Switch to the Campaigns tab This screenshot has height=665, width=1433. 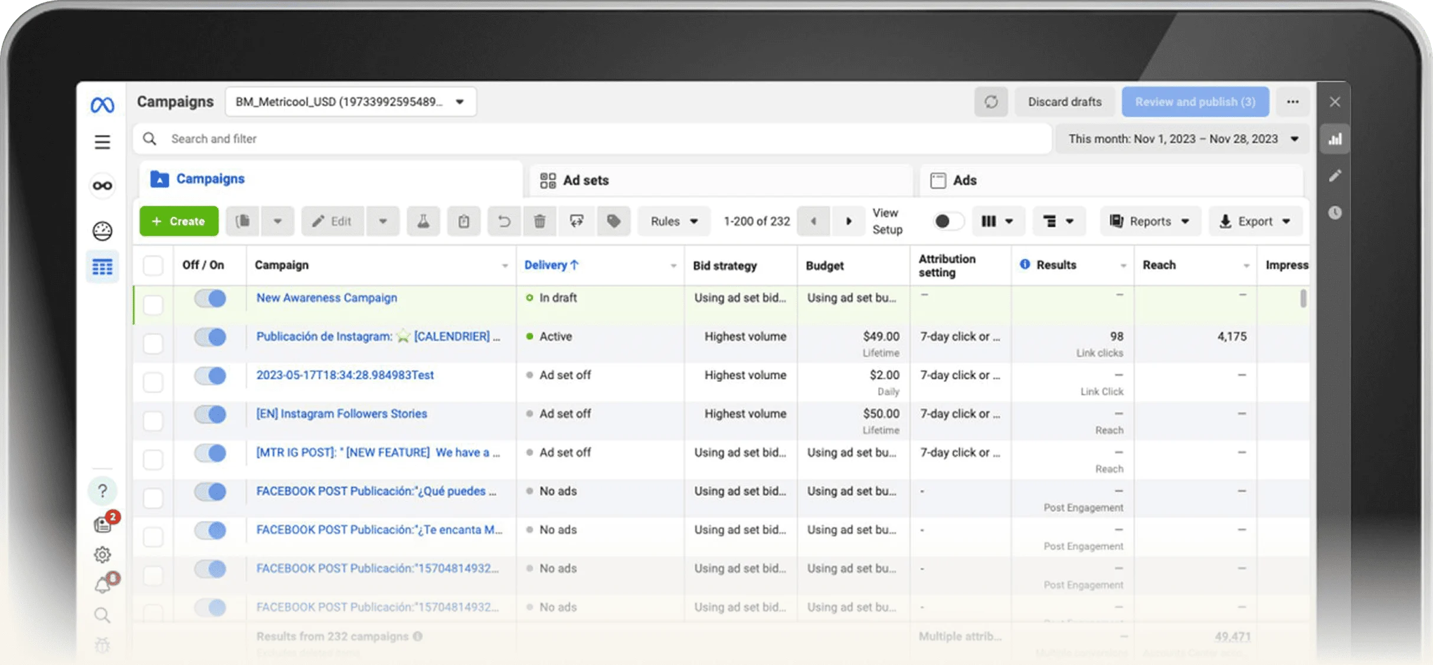click(x=331, y=179)
